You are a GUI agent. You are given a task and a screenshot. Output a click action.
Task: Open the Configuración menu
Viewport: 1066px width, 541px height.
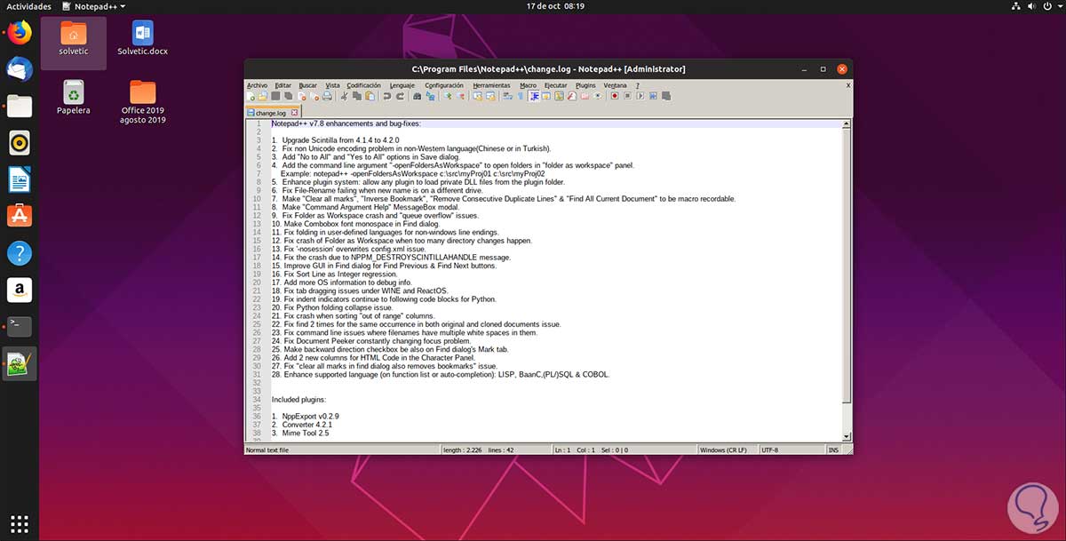tap(443, 85)
